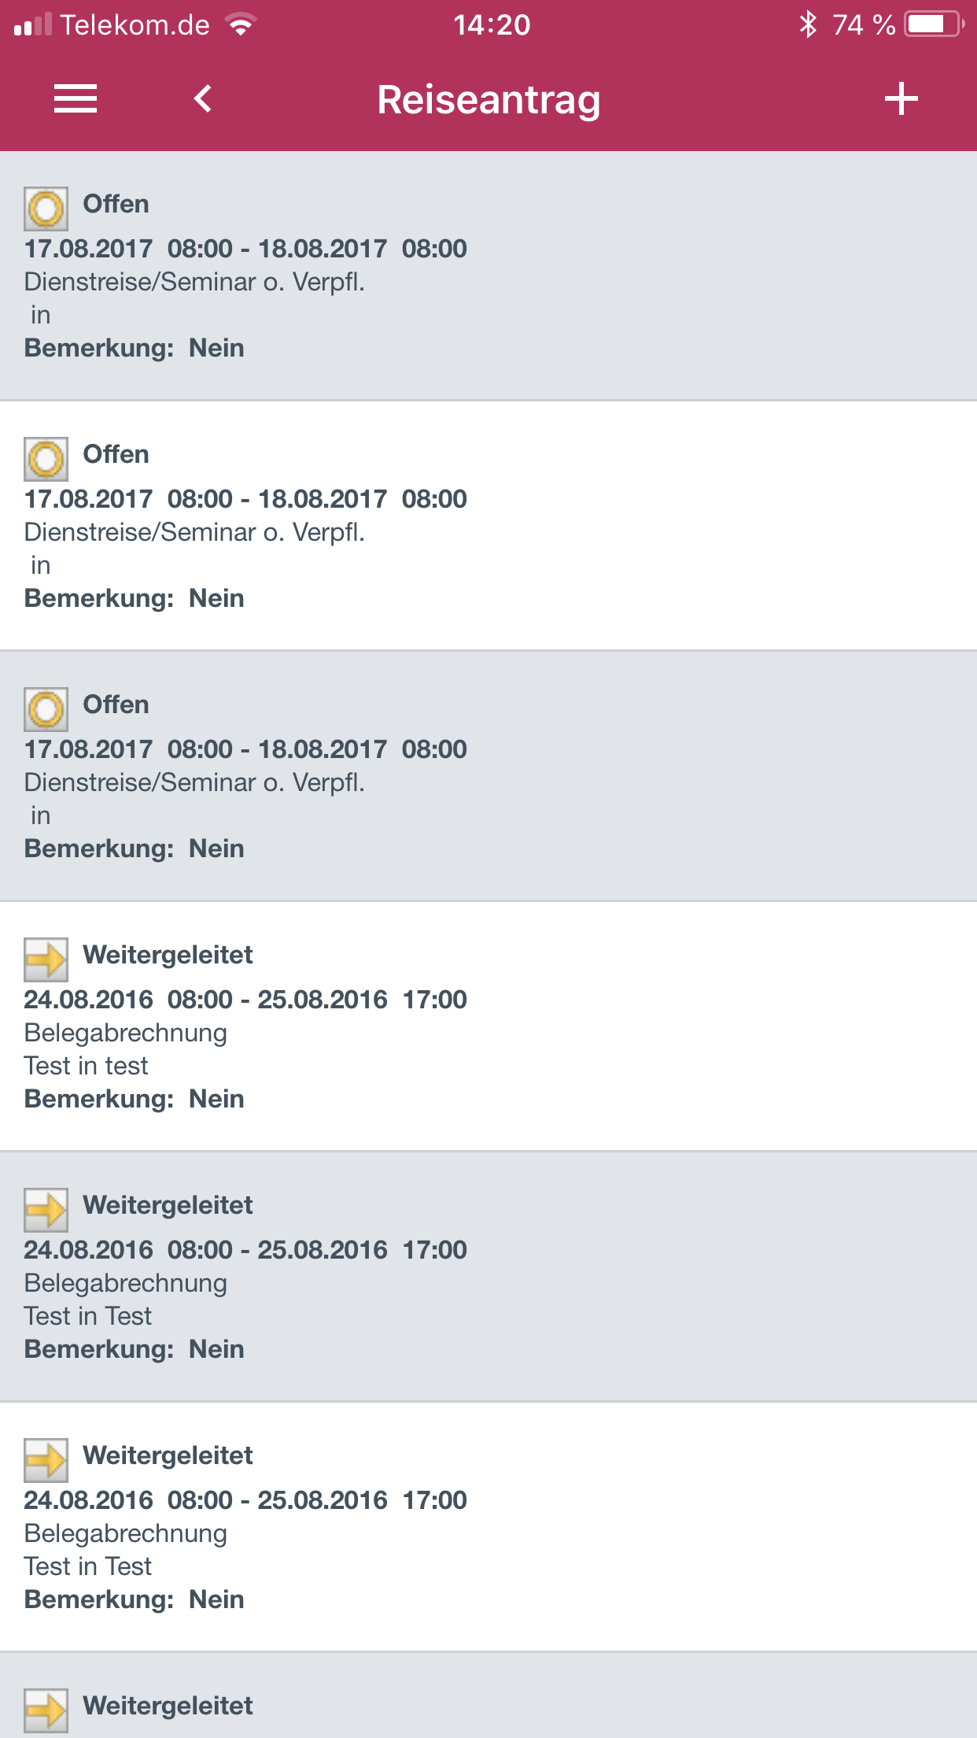Click the second Weitergeleitet arrow icon
Viewport: 977px width, 1738px height.
click(x=46, y=1210)
